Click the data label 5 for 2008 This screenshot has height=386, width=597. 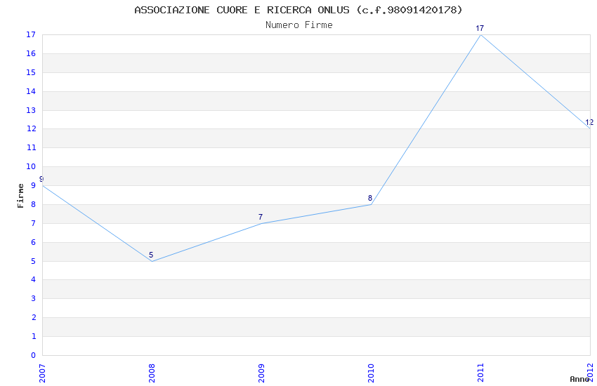[151, 255]
